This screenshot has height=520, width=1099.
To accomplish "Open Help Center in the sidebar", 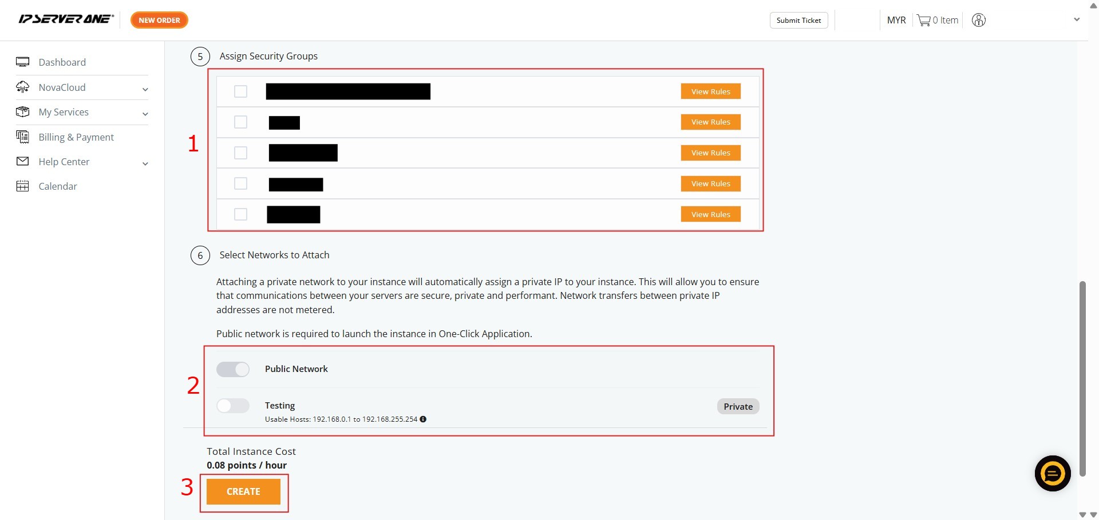I will tap(64, 162).
